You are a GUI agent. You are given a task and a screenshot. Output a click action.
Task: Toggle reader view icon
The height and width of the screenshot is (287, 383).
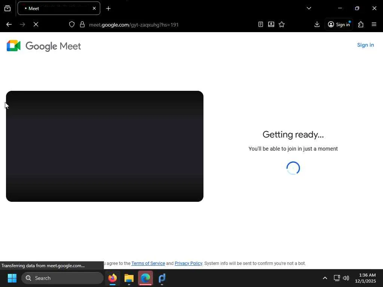[261, 24]
